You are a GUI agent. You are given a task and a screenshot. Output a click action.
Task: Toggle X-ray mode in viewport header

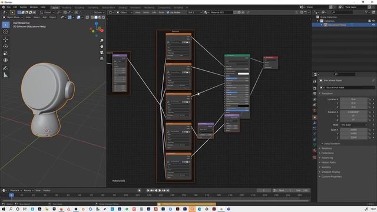pos(87,17)
